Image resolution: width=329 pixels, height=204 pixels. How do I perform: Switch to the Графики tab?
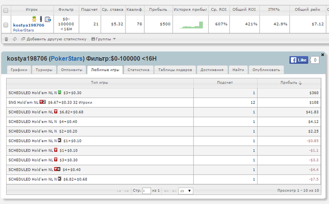[19, 70]
